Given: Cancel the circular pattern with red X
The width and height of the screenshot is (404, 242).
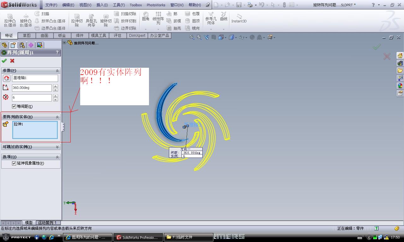Looking at the screenshot, I should click(x=12, y=60).
